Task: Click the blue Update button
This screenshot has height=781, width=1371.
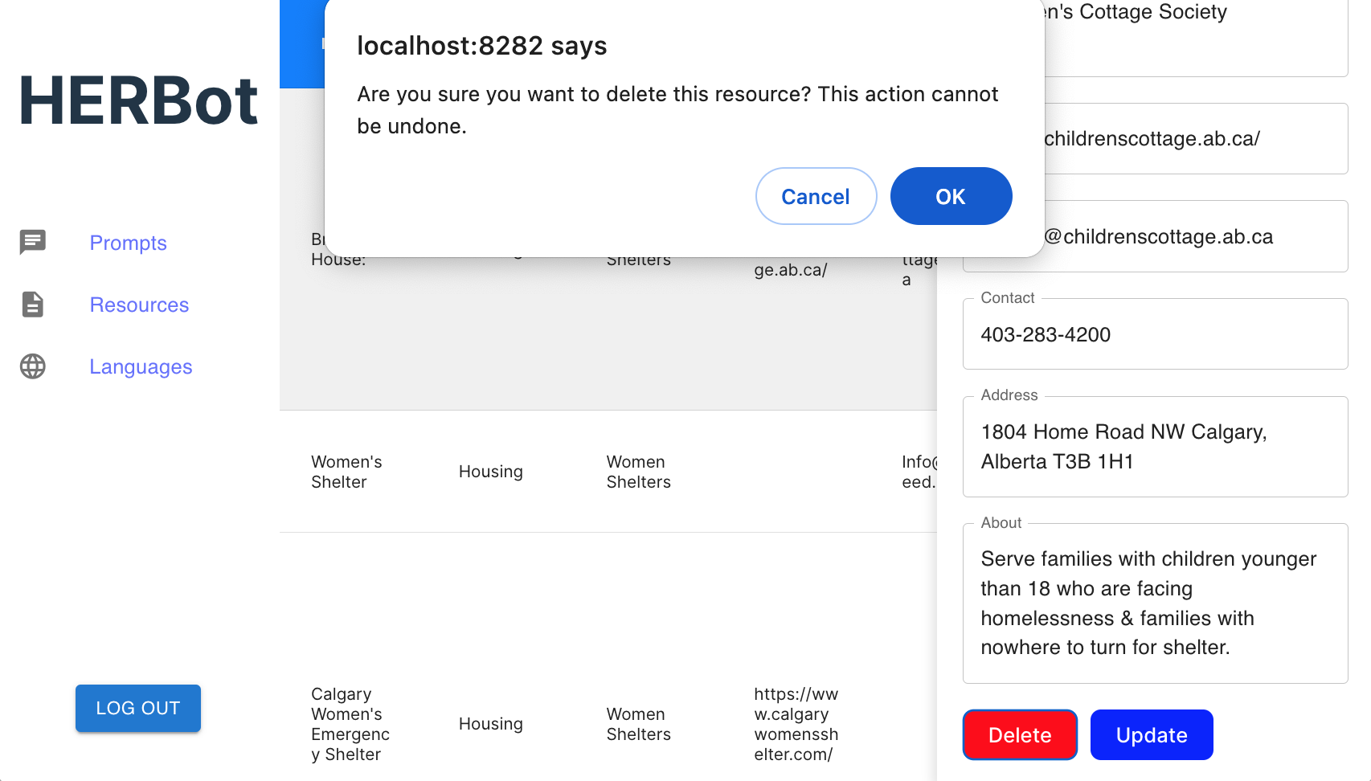Action: pyautogui.click(x=1151, y=734)
